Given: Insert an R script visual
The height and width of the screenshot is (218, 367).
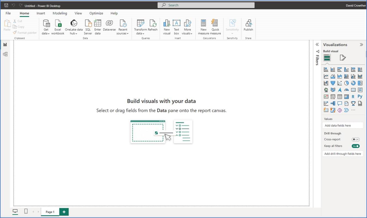Looking at the screenshot, I should (x=353, y=96).
